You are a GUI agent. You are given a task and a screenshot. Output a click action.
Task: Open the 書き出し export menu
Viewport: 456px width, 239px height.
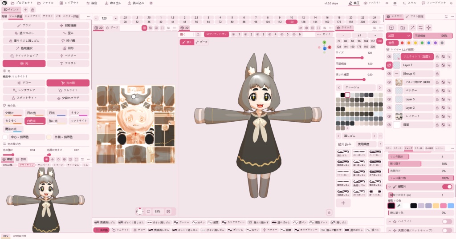(x=113, y=3)
